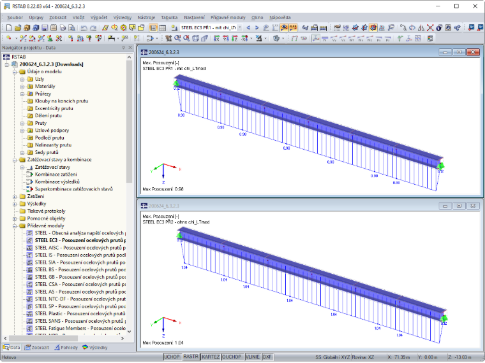Show shear force Vy diagram
The height and width of the screenshot is (363, 485).
(334, 38)
